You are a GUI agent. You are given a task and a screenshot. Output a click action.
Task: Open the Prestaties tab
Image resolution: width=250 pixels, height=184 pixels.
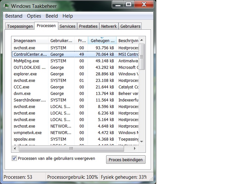88,26
